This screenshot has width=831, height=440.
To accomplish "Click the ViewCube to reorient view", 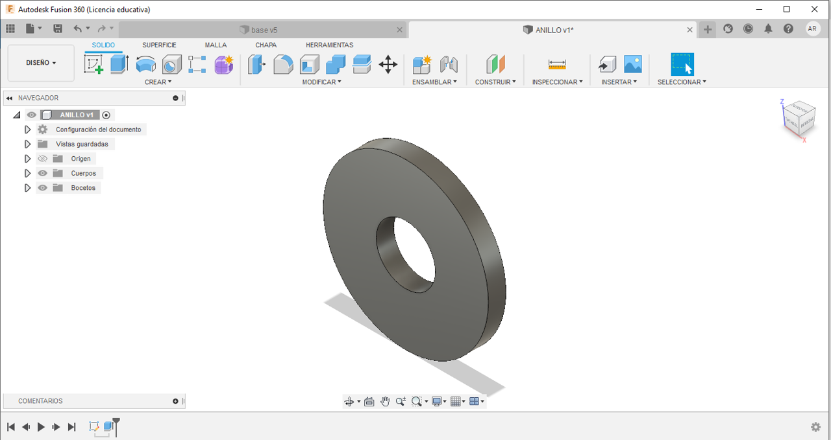I will click(799, 118).
